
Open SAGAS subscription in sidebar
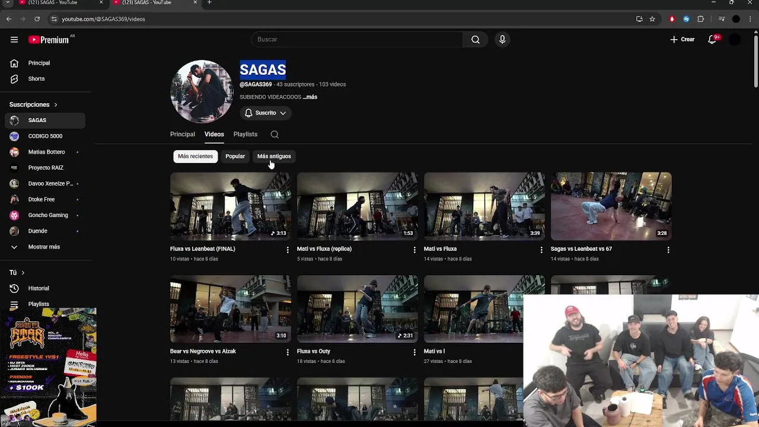tap(45, 120)
